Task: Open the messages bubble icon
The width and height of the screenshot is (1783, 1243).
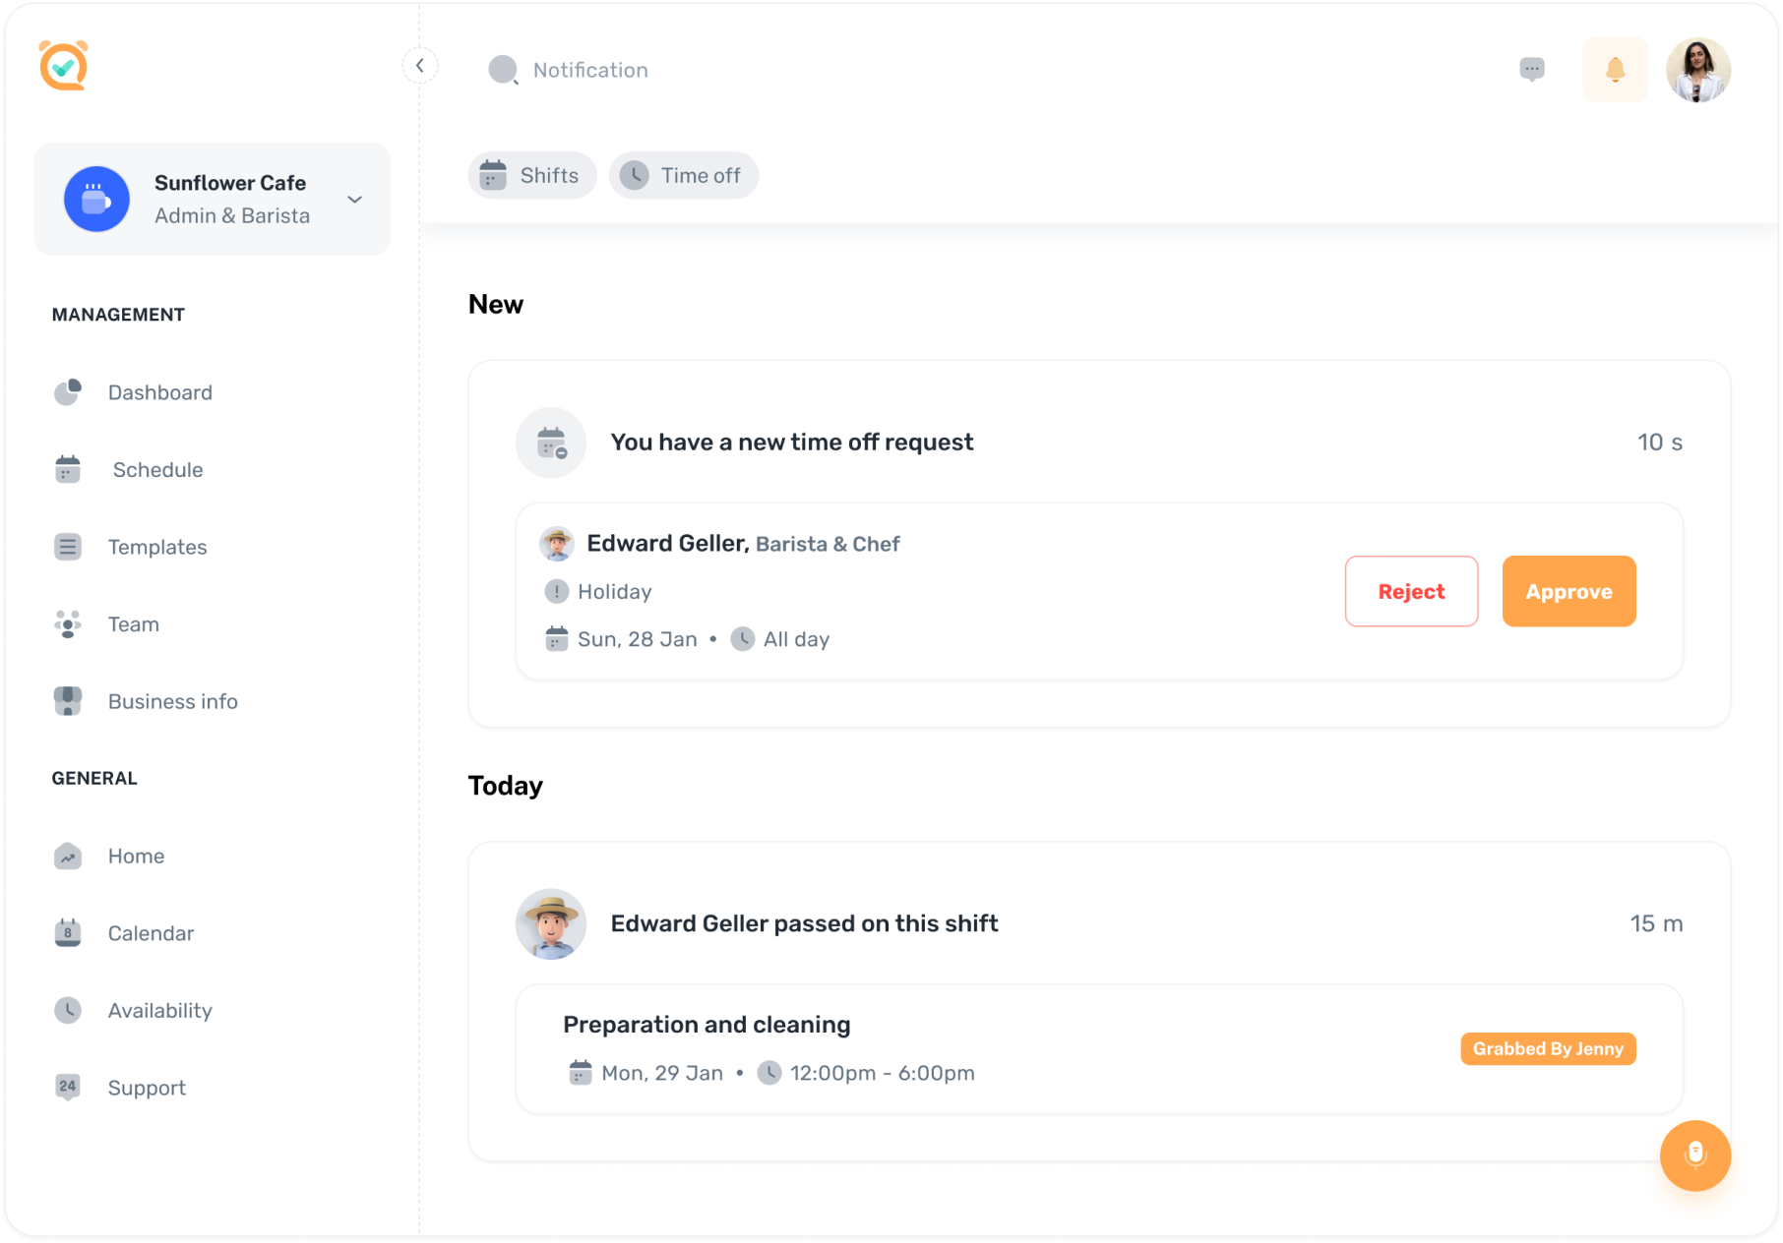Action: (1531, 69)
